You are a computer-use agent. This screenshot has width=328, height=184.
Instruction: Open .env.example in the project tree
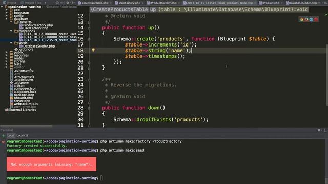(24, 77)
